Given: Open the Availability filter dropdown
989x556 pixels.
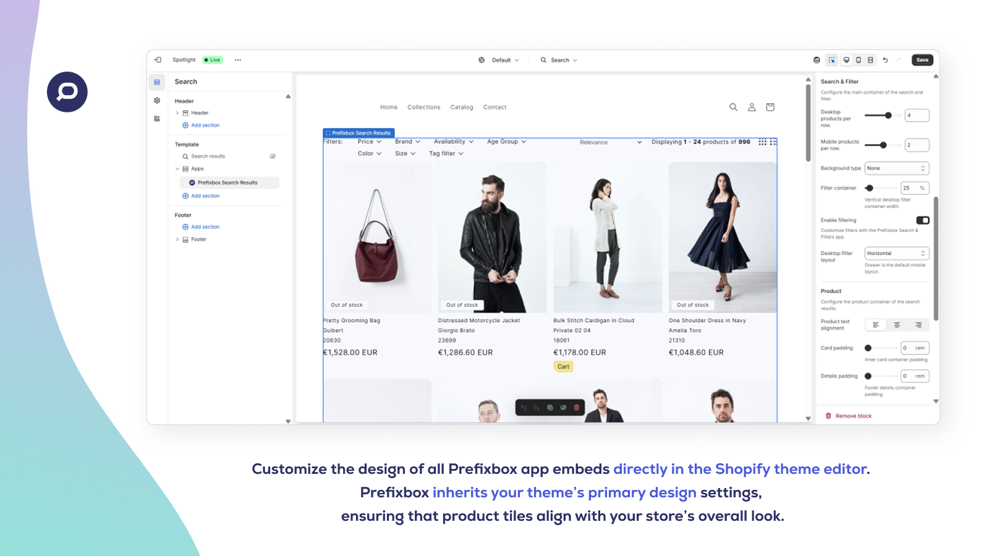Looking at the screenshot, I should click(454, 142).
